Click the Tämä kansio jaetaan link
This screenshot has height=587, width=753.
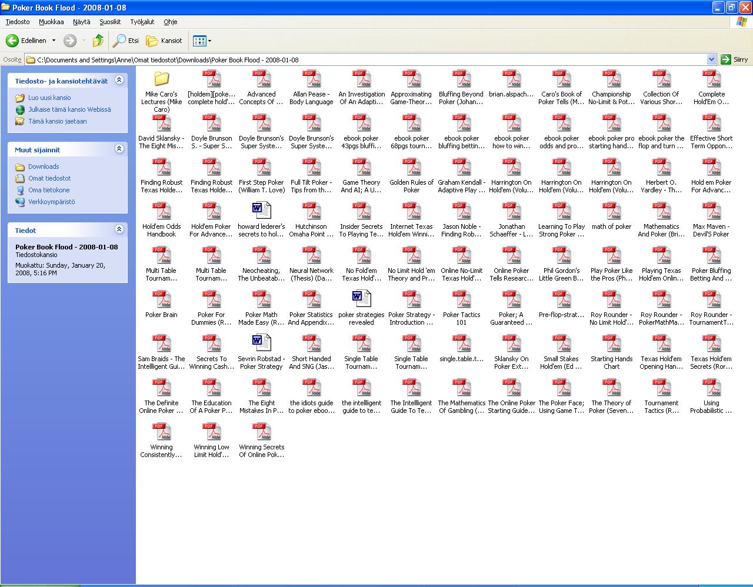(x=58, y=121)
